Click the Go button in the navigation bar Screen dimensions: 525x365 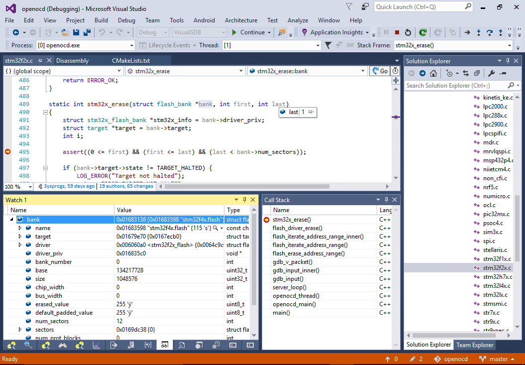click(x=380, y=71)
